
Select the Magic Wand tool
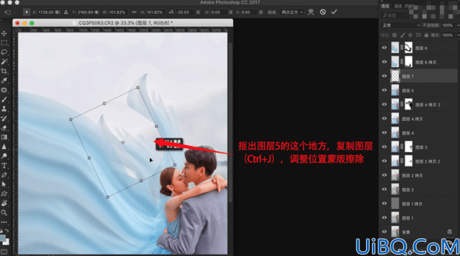click(4, 61)
